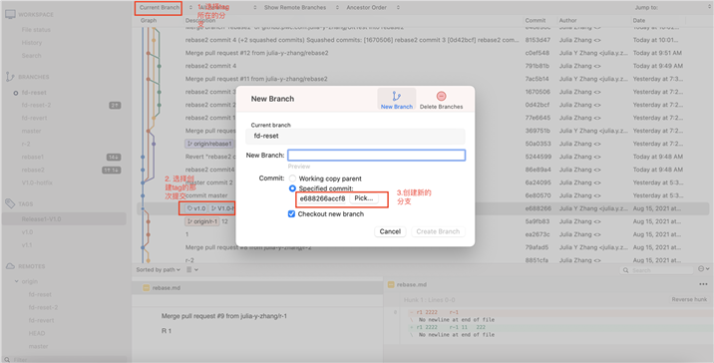Cancel the New Branch dialog

pyautogui.click(x=390, y=231)
